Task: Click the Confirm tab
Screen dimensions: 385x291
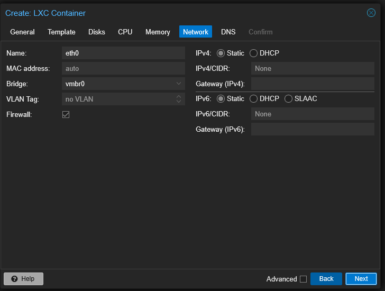Action: (261, 32)
